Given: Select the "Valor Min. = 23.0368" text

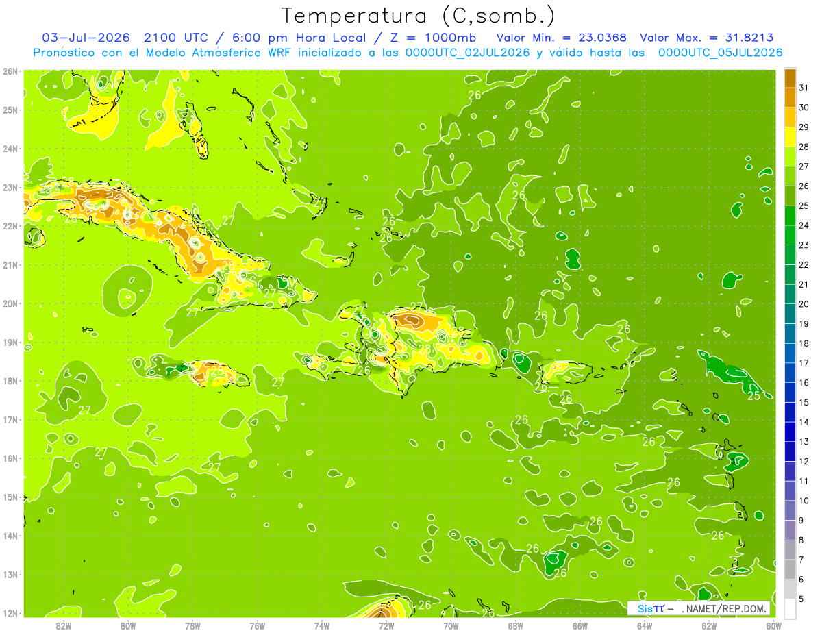Looking at the screenshot, I should (561, 38).
